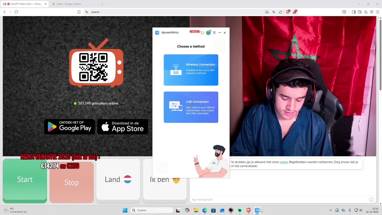Open the Land country selector
The height and width of the screenshot is (215, 382).
pyautogui.click(x=118, y=179)
